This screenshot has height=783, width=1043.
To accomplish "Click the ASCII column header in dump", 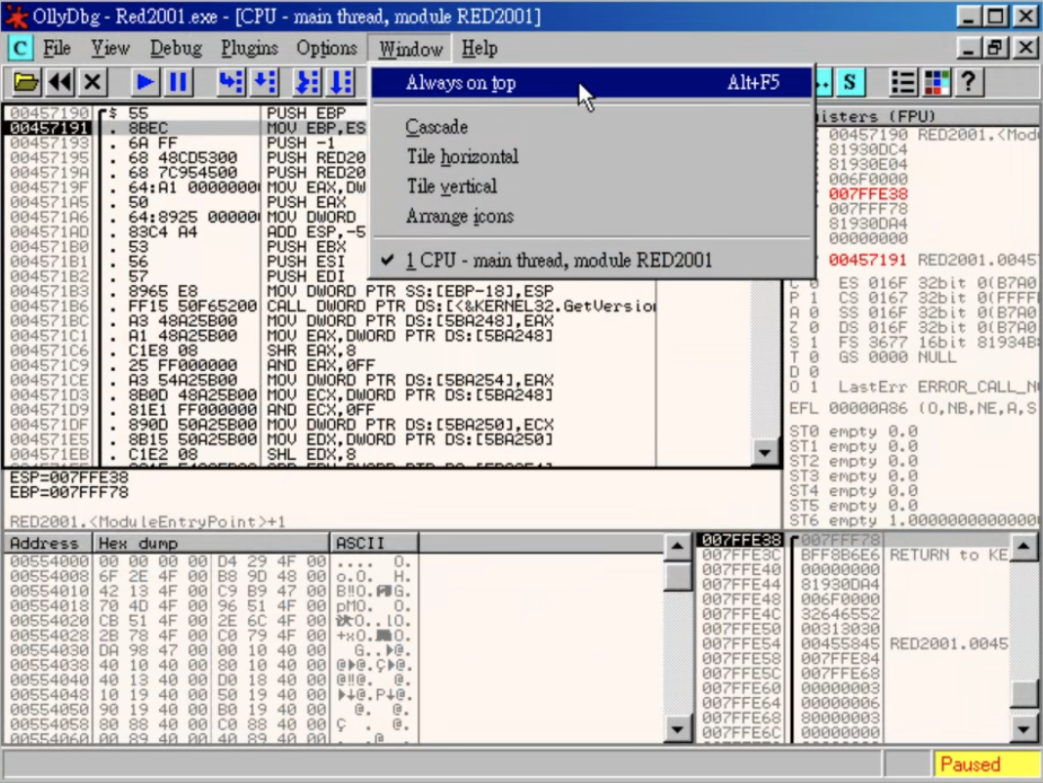I will 374,543.
